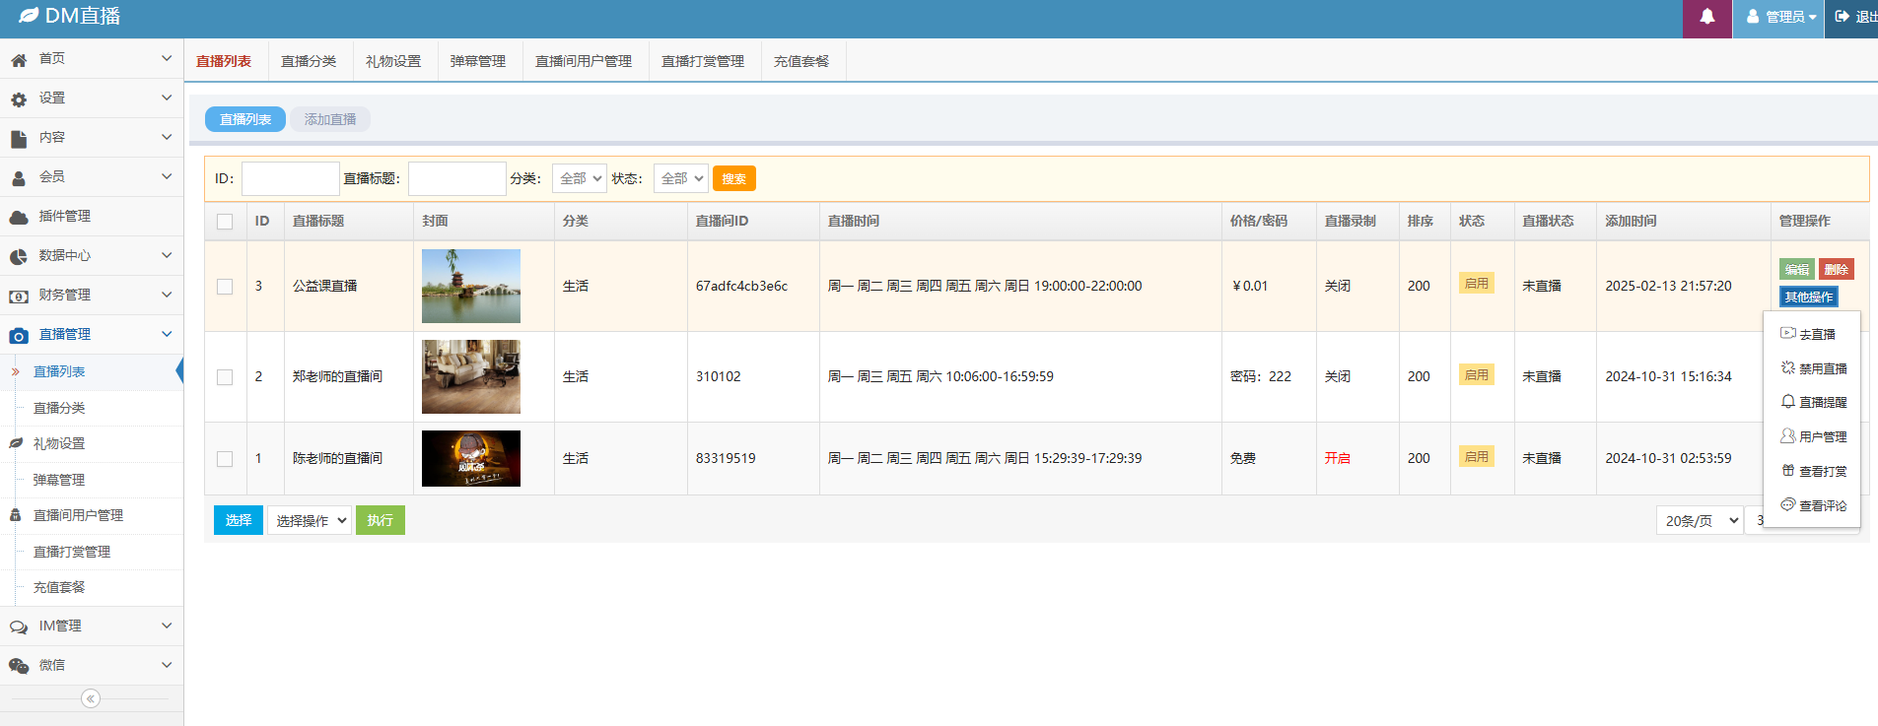Click the 退出 logout icon
Image resolution: width=1878 pixels, height=726 pixels.
1842,17
